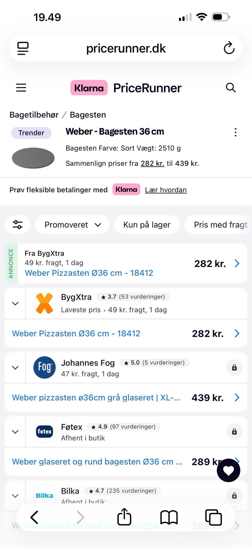The height and width of the screenshot is (548, 252).
Task: Open the filter sliders icon
Action: [x=18, y=225]
